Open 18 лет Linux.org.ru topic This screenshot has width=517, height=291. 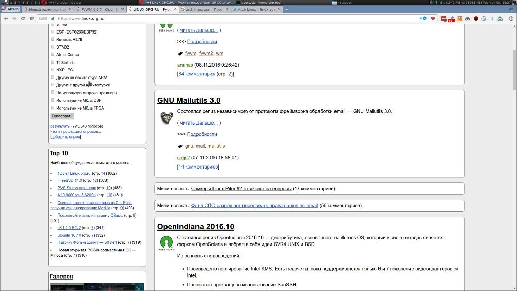tap(74, 173)
